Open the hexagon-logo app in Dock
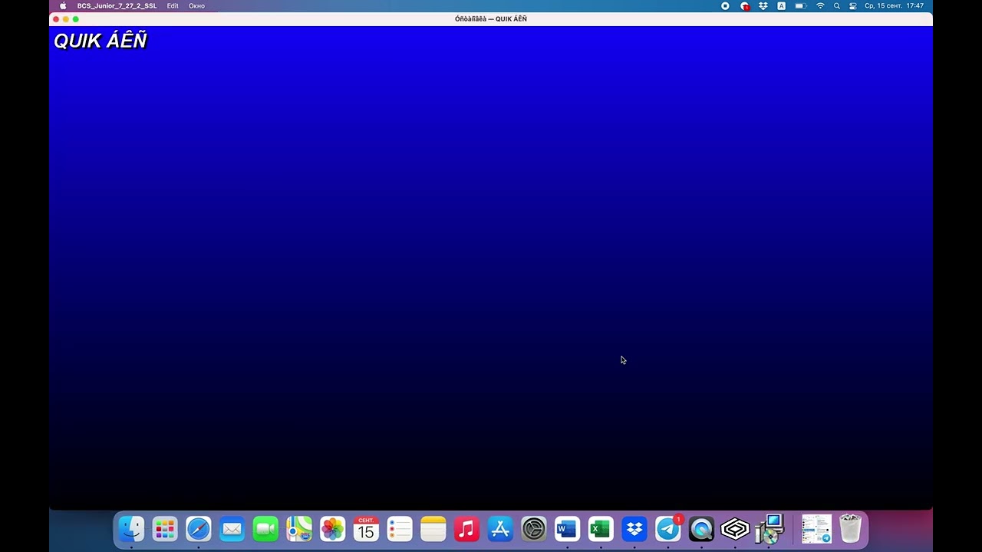The image size is (982, 552). [735, 529]
